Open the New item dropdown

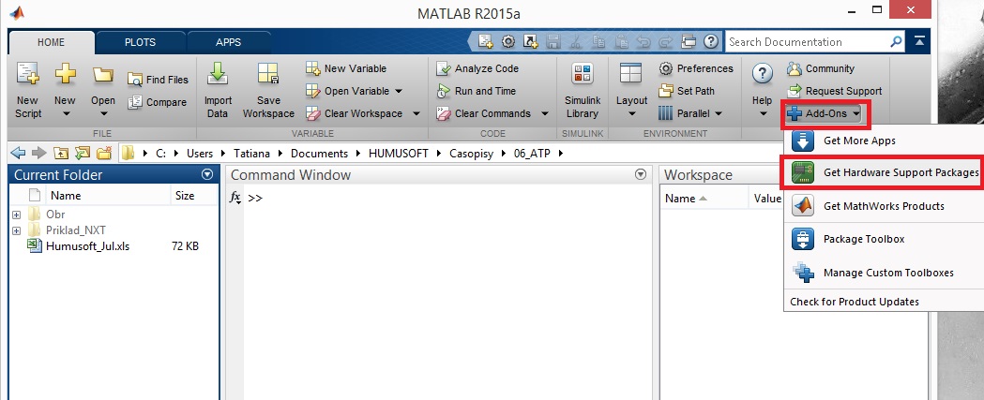coord(65,90)
